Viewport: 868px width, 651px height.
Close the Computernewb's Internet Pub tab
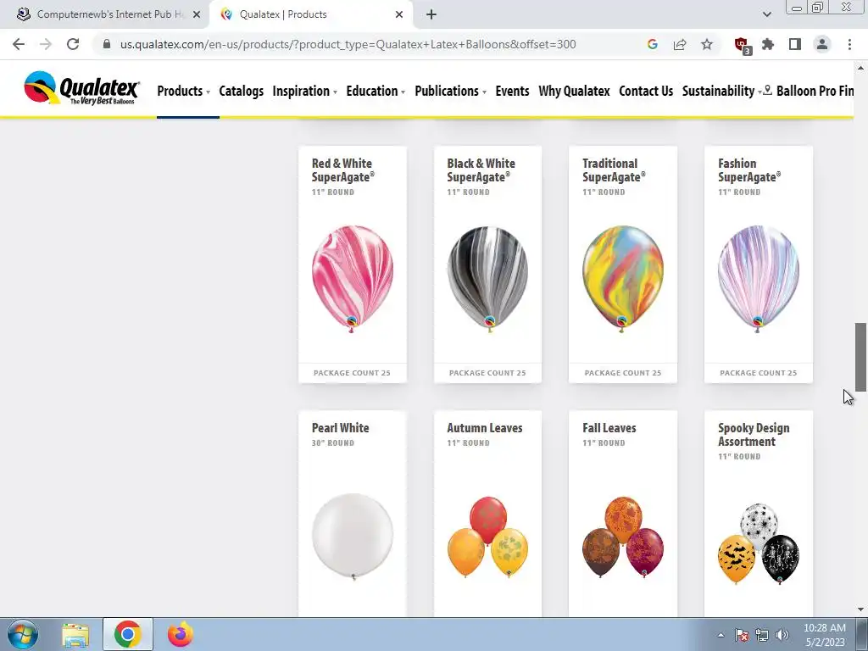coord(197,14)
